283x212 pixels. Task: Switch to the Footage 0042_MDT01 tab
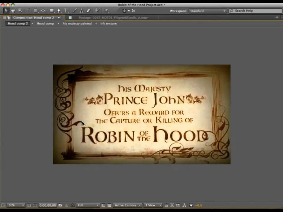pos(113,18)
